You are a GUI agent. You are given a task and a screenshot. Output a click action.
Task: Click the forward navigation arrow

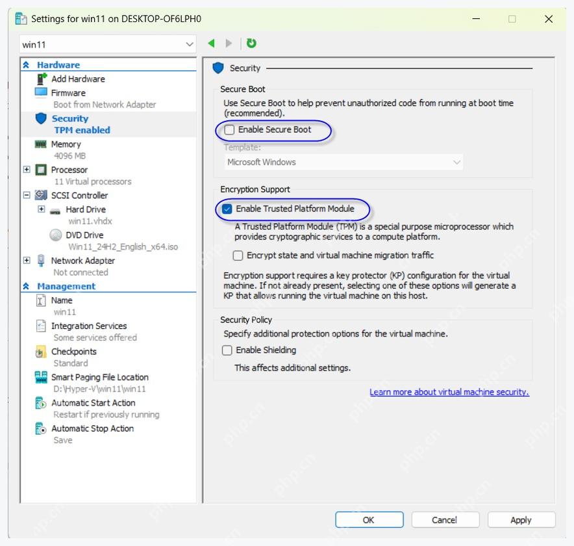pyautogui.click(x=229, y=44)
